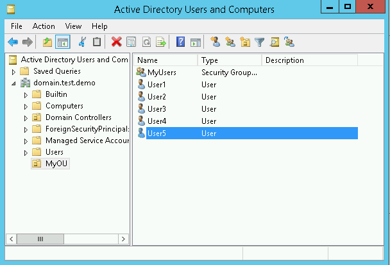Sort by the Name column header
This screenshot has height=265, width=390.
coord(165,60)
